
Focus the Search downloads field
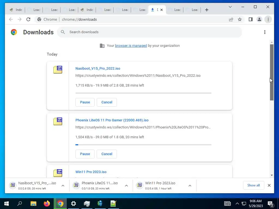(x=150, y=32)
